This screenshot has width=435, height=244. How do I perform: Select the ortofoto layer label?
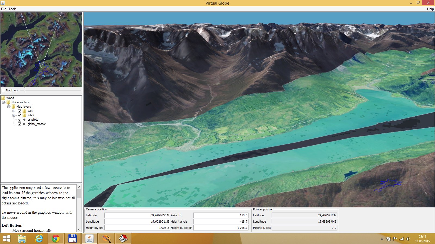tap(33, 120)
